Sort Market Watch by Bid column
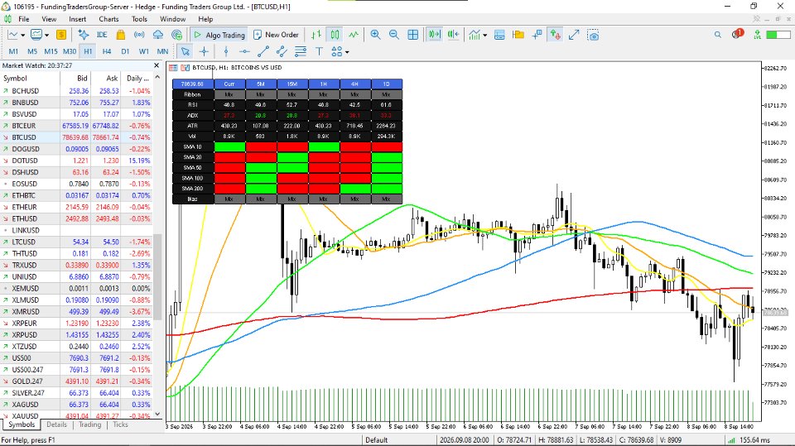The image size is (795, 446). [75, 78]
